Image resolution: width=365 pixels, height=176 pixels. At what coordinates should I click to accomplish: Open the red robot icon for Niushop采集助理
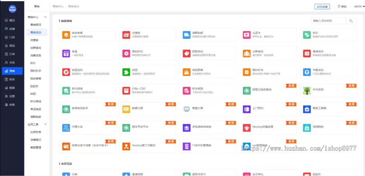point(247,128)
